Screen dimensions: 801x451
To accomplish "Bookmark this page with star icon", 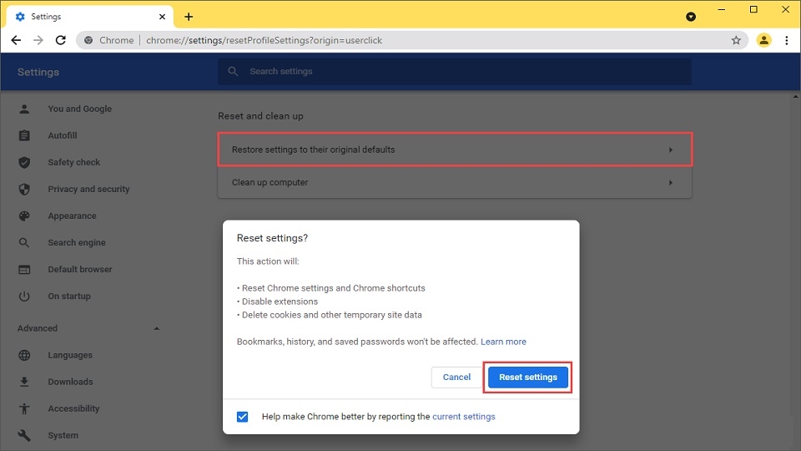I will (x=736, y=40).
